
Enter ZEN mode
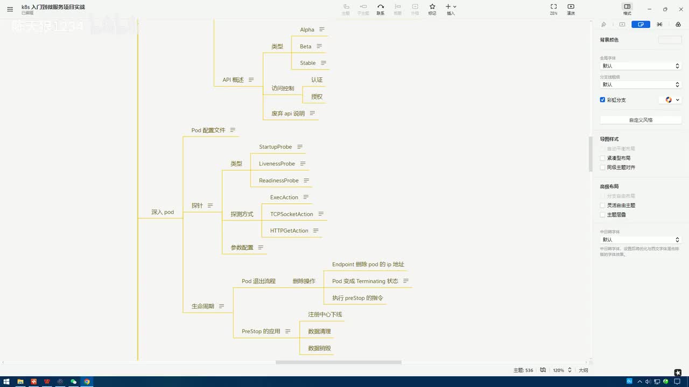click(553, 9)
